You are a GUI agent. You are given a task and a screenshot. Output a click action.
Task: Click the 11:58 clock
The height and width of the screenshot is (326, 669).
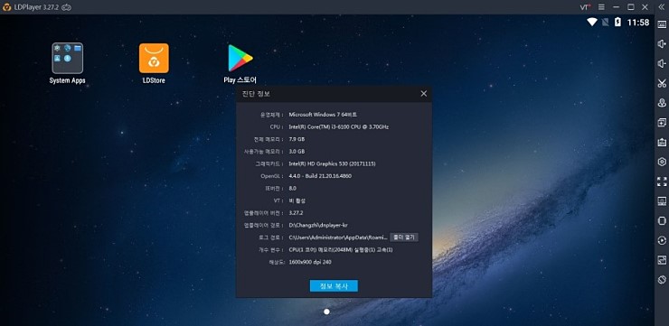638,23
